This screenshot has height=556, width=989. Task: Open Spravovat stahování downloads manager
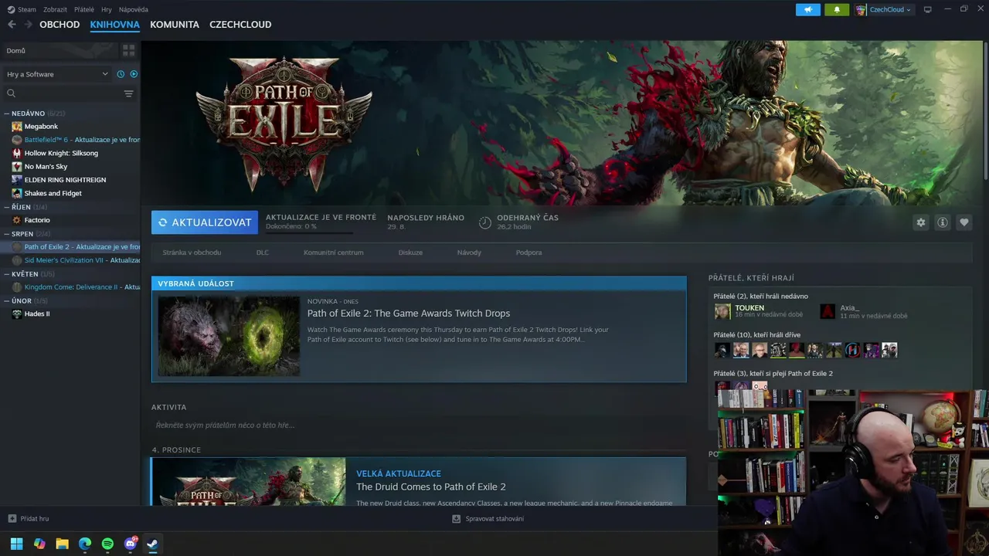coord(488,519)
